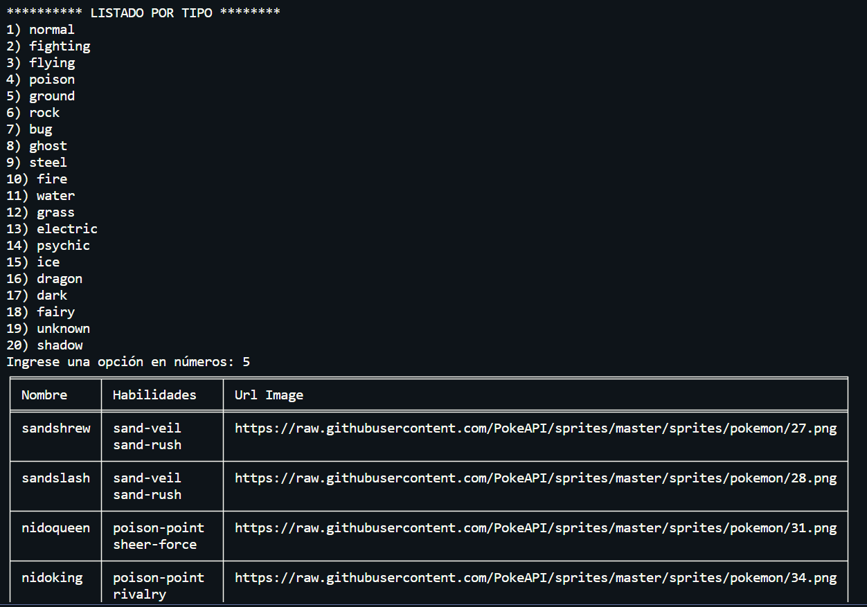
Task: Click the '6) rock' line
Action: click(33, 113)
